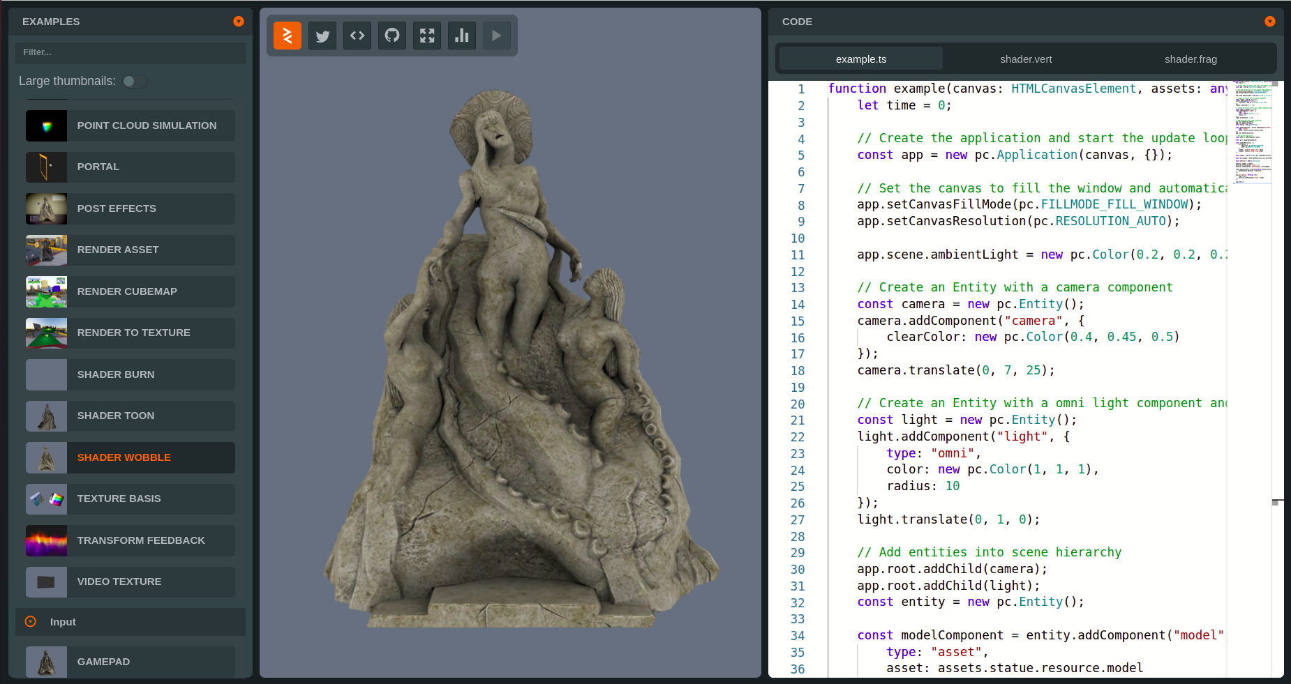Run the example with the play icon
The width and height of the screenshot is (1291, 684).
[x=497, y=35]
